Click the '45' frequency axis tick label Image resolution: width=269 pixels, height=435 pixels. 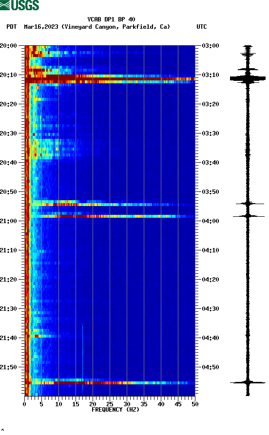pos(178,404)
